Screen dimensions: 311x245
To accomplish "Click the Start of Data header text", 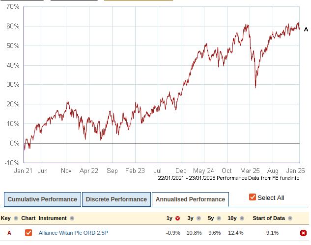I will click(x=269, y=219).
